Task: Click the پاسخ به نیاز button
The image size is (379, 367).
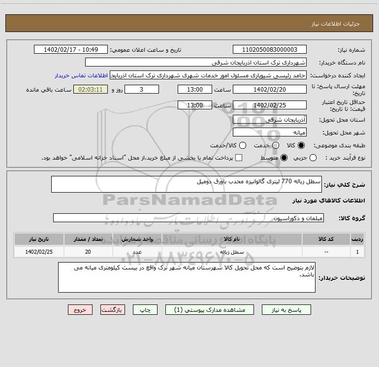Action: coord(286,310)
